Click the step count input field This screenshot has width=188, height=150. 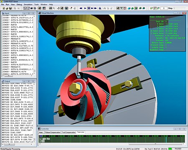click(164, 8)
